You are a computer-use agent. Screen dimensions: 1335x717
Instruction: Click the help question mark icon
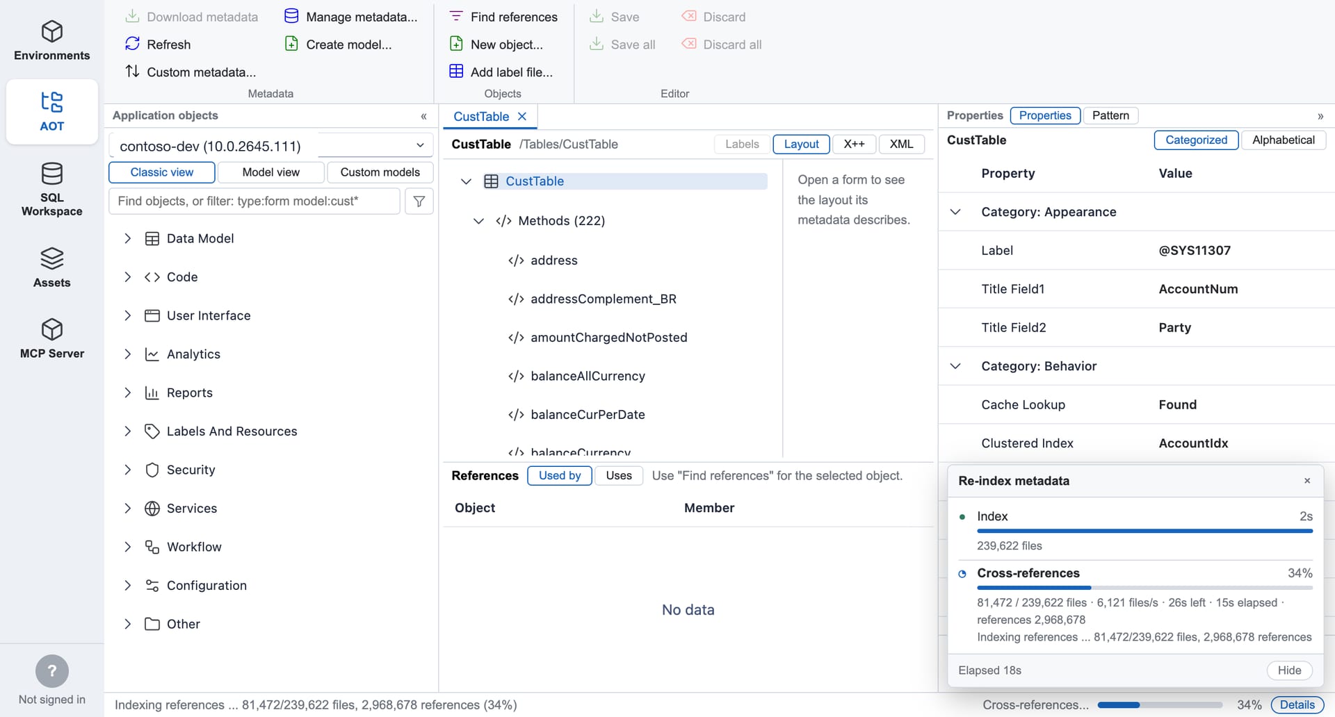(x=52, y=671)
